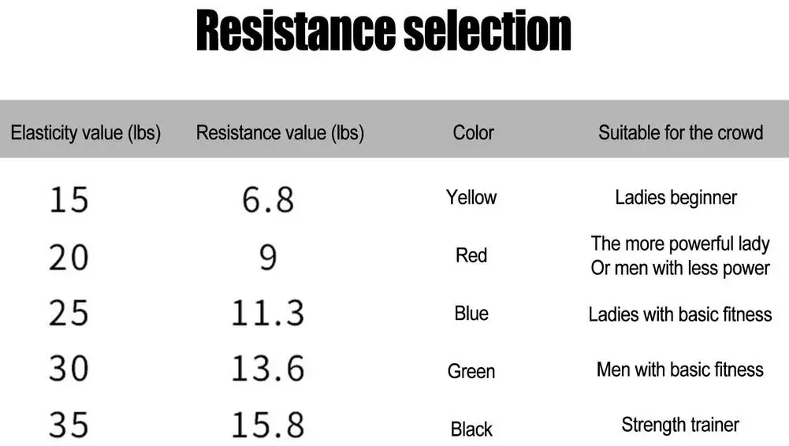The height and width of the screenshot is (446, 789).
Task: Select the elasticity value 15
Action: [69, 199]
